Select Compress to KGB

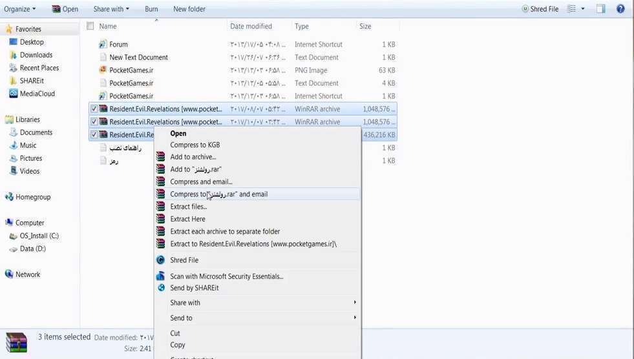(x=195, y=145)
